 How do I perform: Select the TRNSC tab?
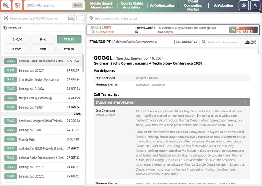[x=69, y=39]
